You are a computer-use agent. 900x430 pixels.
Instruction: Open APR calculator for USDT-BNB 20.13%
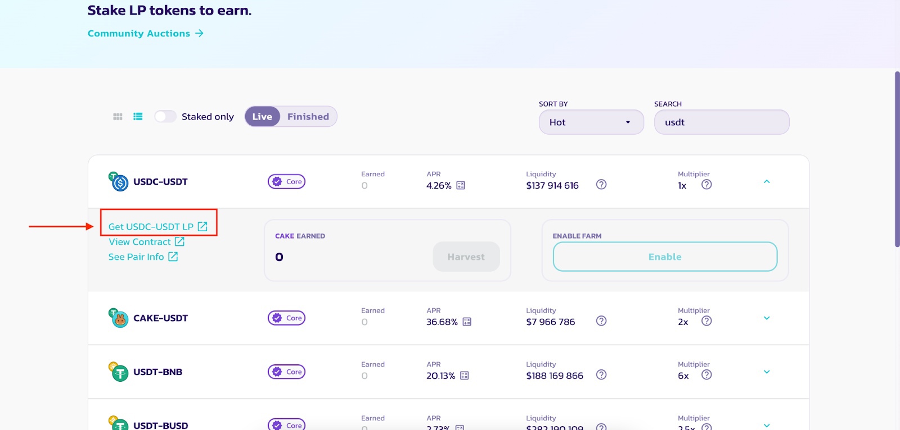pyautogui.click(x=465, y=376)
